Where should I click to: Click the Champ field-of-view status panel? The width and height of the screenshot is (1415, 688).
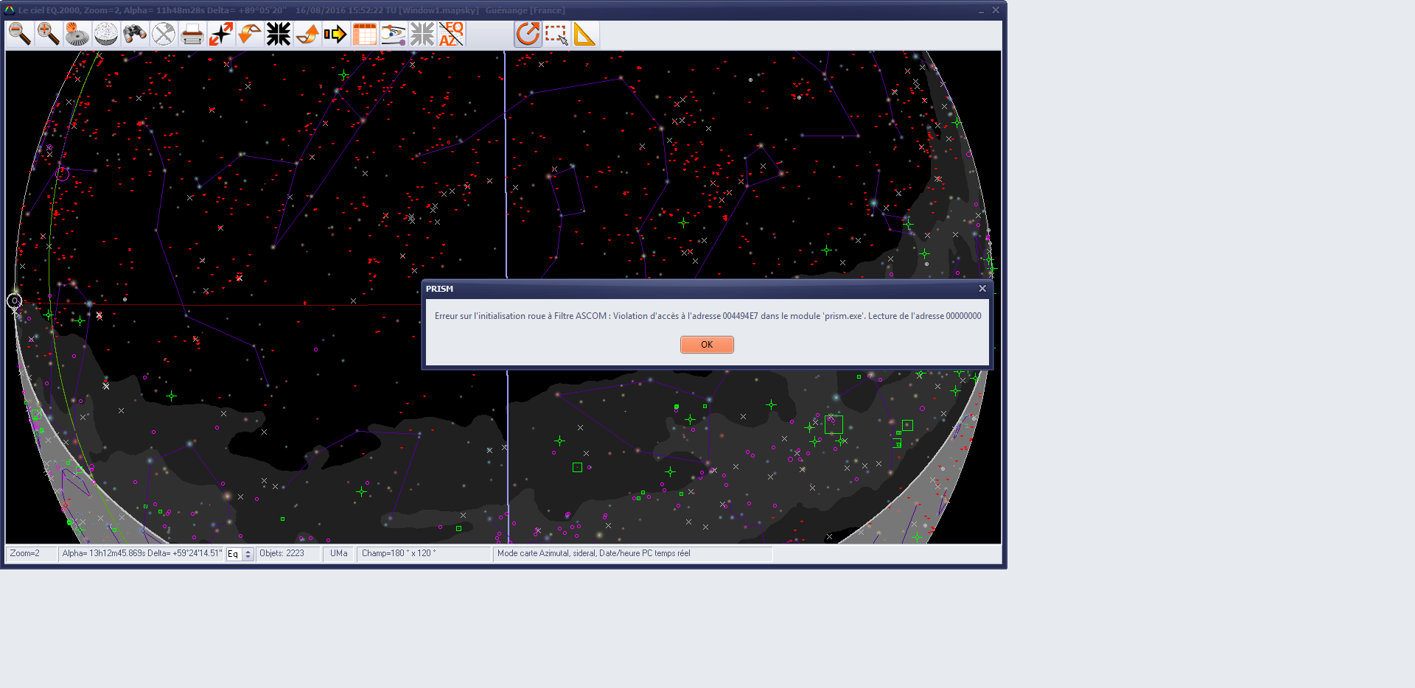click(x=423, y=553)
